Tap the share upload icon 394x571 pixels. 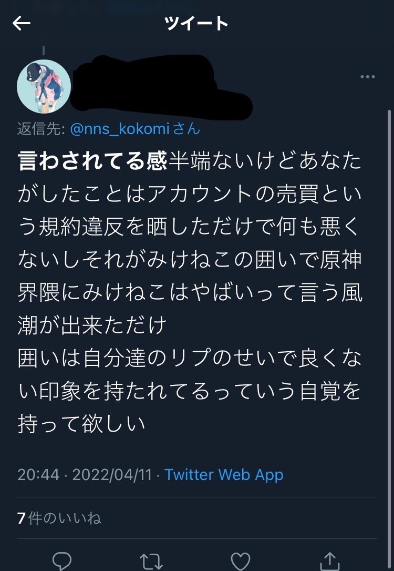point(329,560)
